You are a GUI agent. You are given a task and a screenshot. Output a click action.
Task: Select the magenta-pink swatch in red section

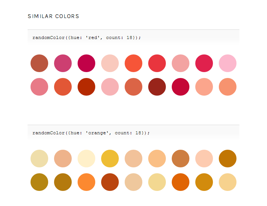pos(63,63)
